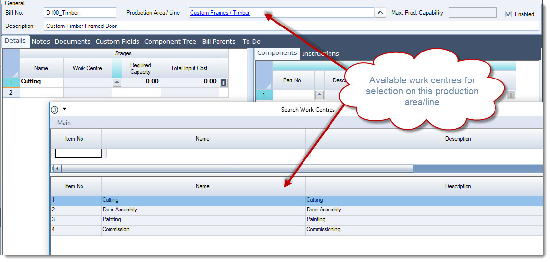This screenshot has height=262, width=550.
Task: Toggle the Enabled checkbox
Action: pyautogui.click(x=508, y=14)
